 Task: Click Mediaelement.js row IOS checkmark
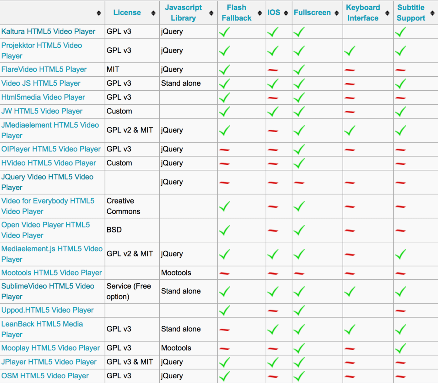273,254
